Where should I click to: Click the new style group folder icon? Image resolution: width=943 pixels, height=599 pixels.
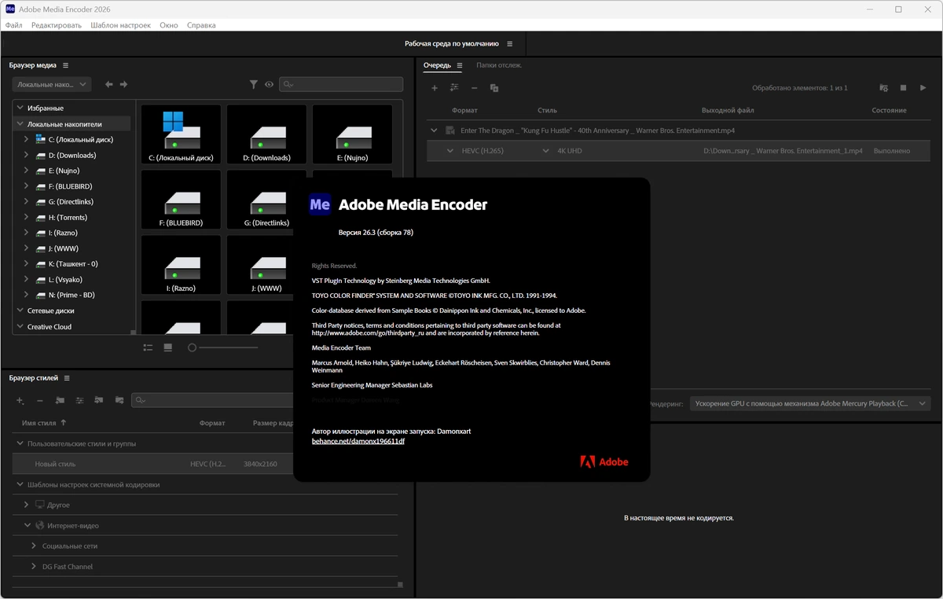click(x=60, y=400)
